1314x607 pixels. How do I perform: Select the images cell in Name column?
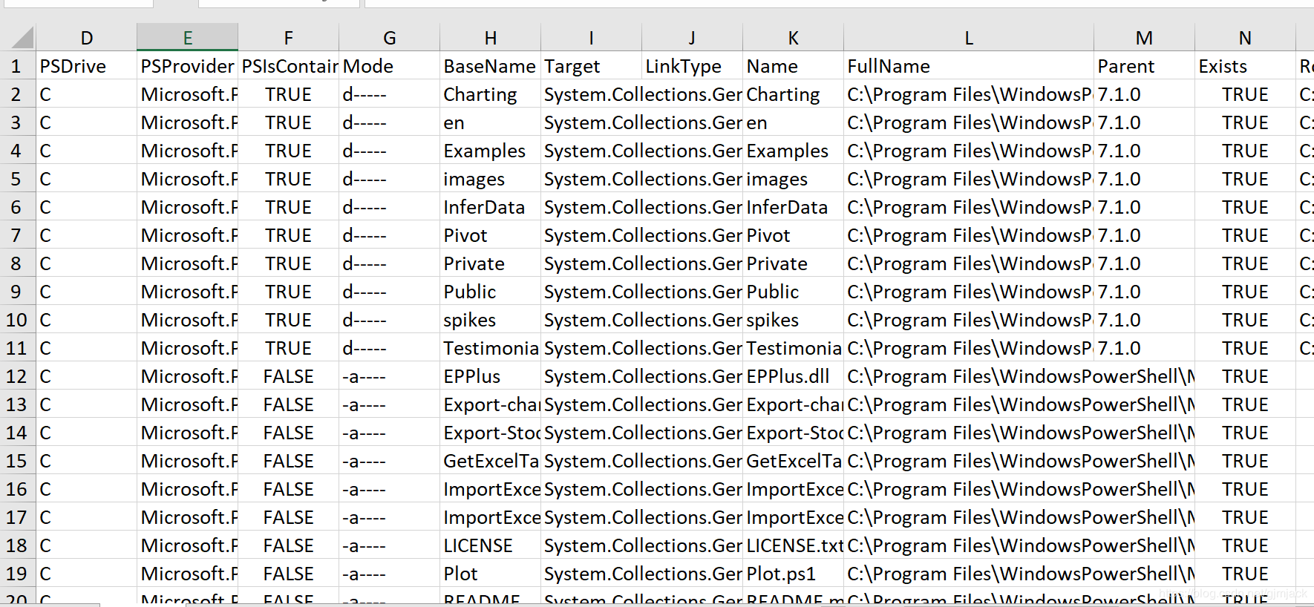click(x=794, y=179)
